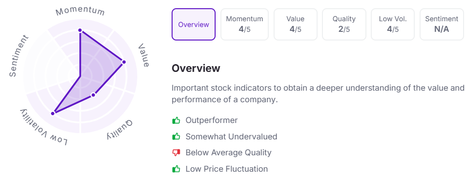The height and width of the screenshot is (177, 466).
Task: Click the Sentiment axis label on radar chart
Action: point(18,56)
